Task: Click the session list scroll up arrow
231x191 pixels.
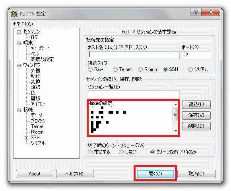Action: tap(176, 104)
